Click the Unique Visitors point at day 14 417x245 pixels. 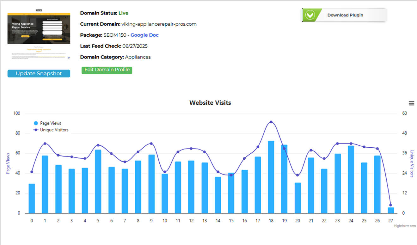(218, 172)
